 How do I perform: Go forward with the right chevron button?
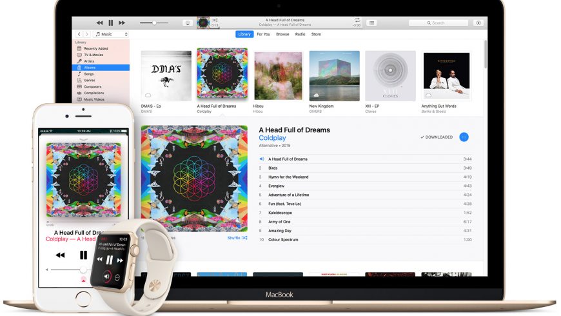click(86, 34)
